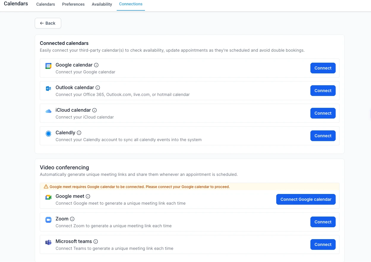Click the Video conferencing heading
This screenshot has width=371, height=262.
click(64, 168)
